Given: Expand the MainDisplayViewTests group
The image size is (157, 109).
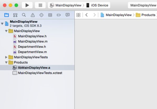Looking at the screenshot, I should (x=6, y=57).
